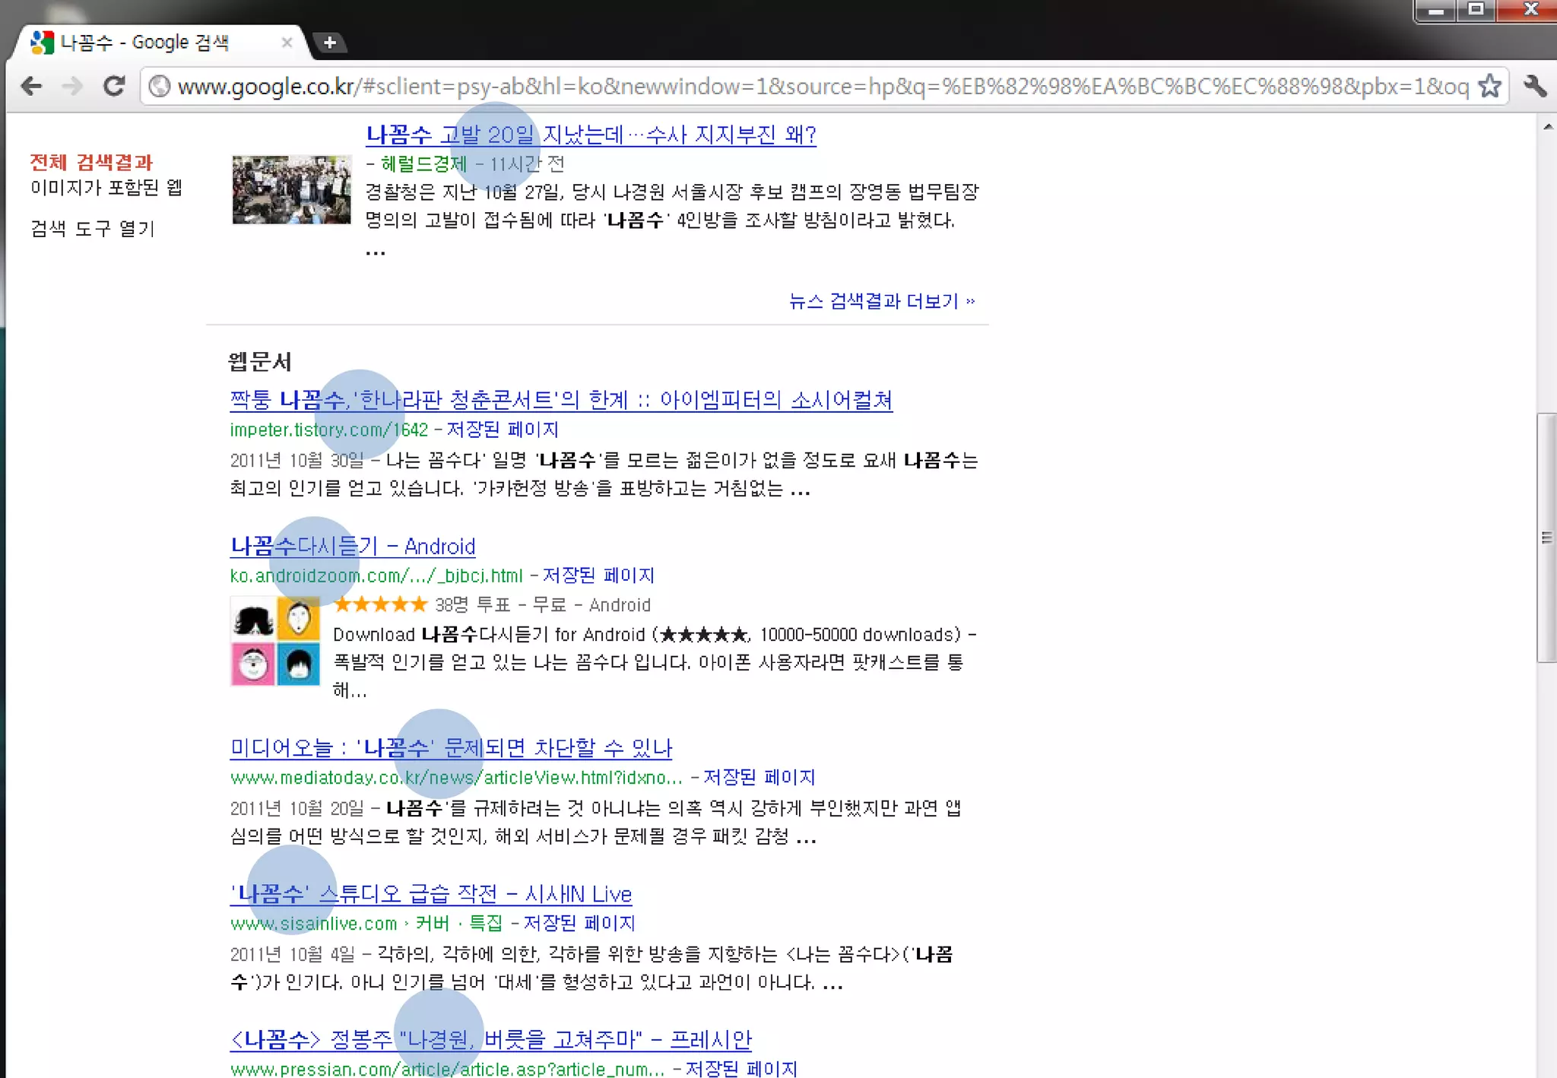Screen dimensions: 1557x1078
Task: Select 전체 검색결과 filter
Action: click(91, 162)
